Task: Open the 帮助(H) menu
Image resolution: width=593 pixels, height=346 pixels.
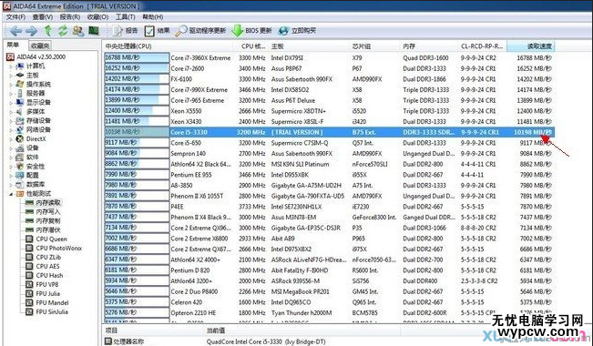Action: click(153, 17)
